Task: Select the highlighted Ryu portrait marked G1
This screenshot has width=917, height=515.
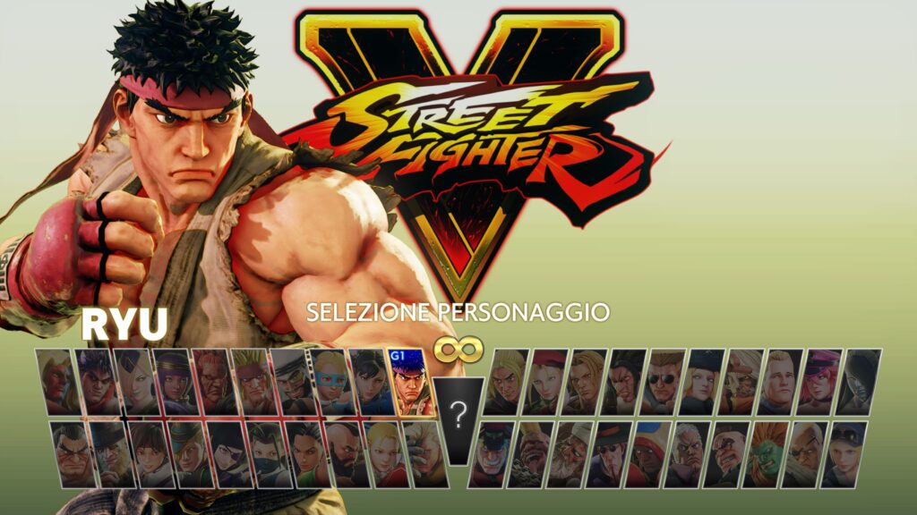Action: click(x=411, y=383)
